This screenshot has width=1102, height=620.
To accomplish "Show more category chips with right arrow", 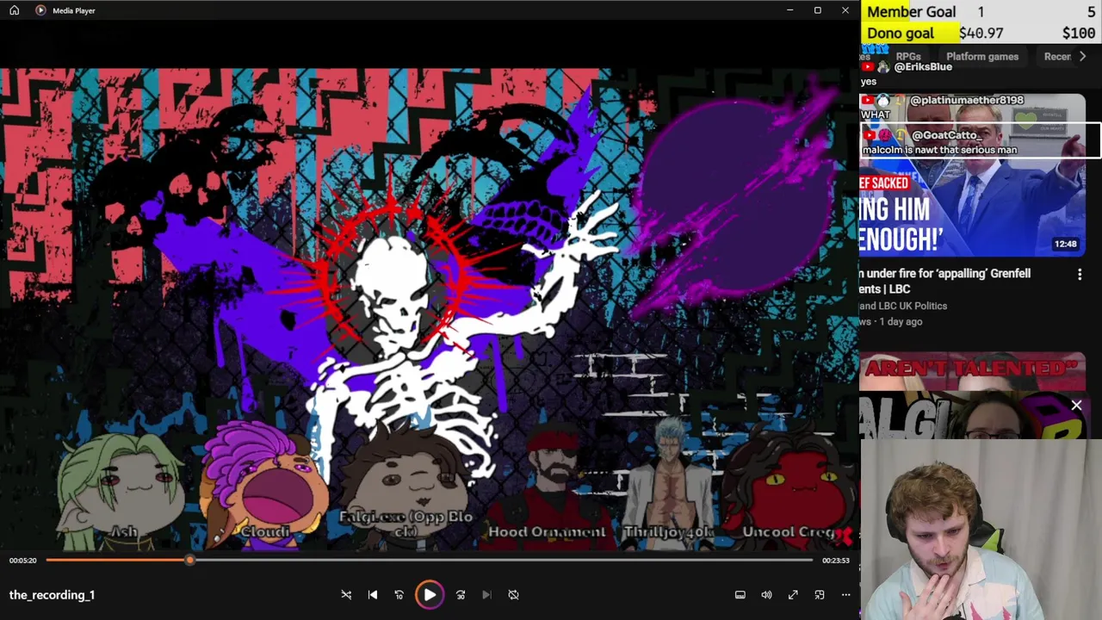I will tap(1082, 57).
